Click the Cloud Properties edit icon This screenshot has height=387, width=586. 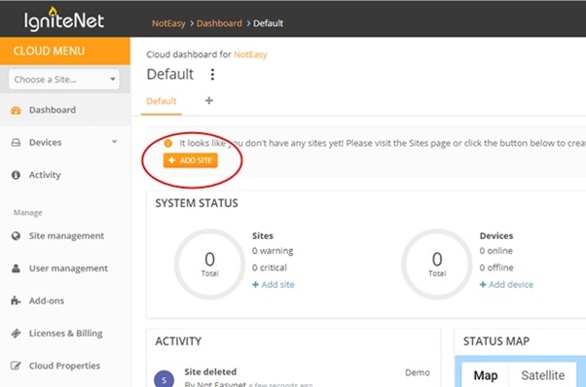(x=16, y=366)
